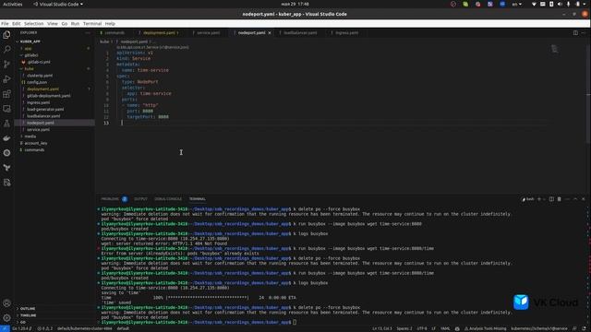Open the editor More Actions menu
591x332 pixels.
pyautogui.click(x=584, y=33)
